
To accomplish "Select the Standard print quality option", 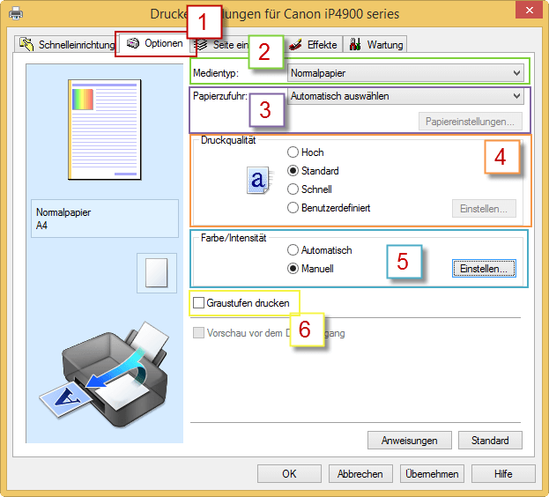I will click(313, 171).
